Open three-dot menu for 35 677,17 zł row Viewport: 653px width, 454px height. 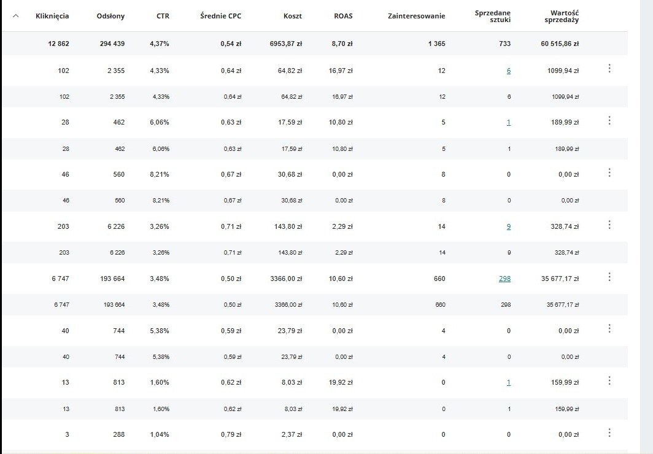609,277
